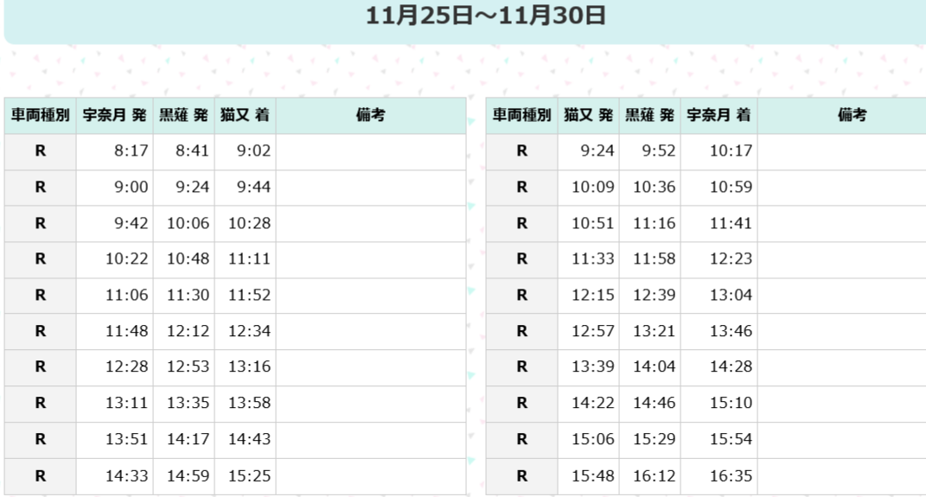Choose the 14:43 猫又 arrival cell
This screenshot has height=497, width=926.
(x=249, y=439)
